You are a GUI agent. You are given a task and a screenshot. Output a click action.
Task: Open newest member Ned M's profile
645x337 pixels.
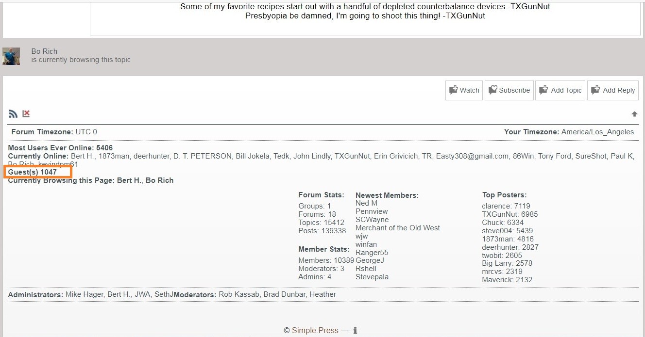coord(366,203)
